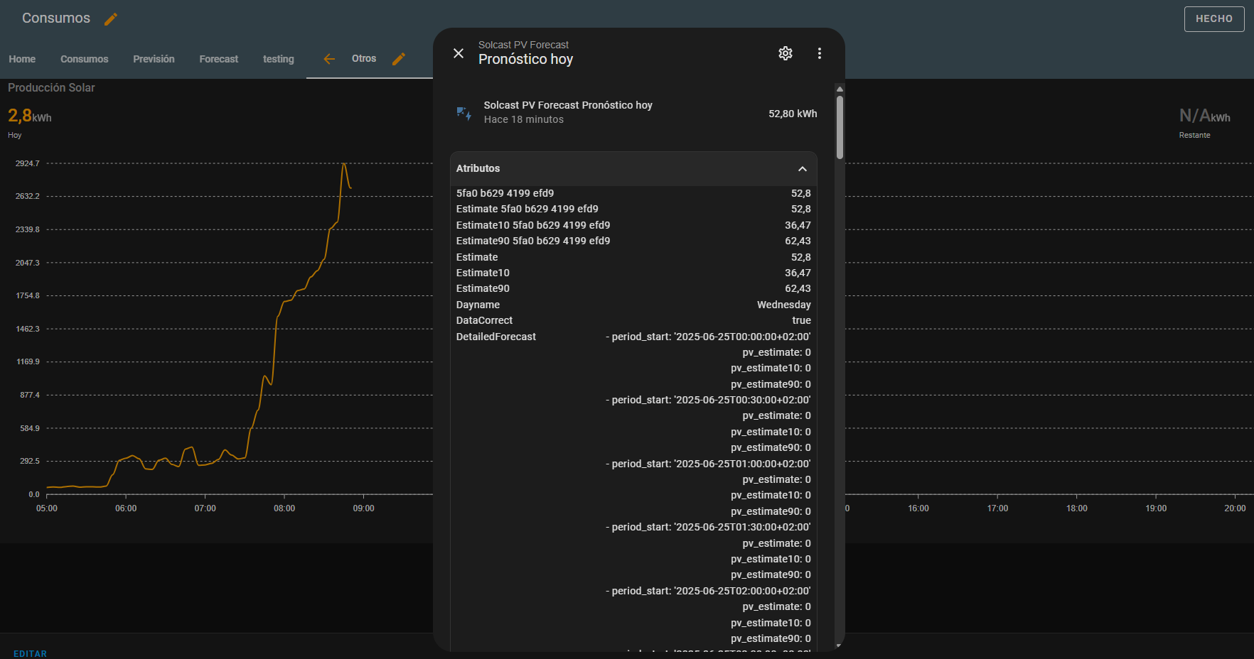Screen dimensions: 1254x659
Task: Move Otros tab left with arrow
Action: coord(329,59)
